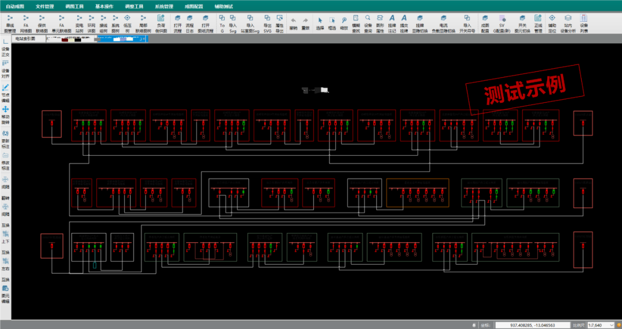
Task: Click 移动旋转 tool in sidebar
Action: coord(6,113)
